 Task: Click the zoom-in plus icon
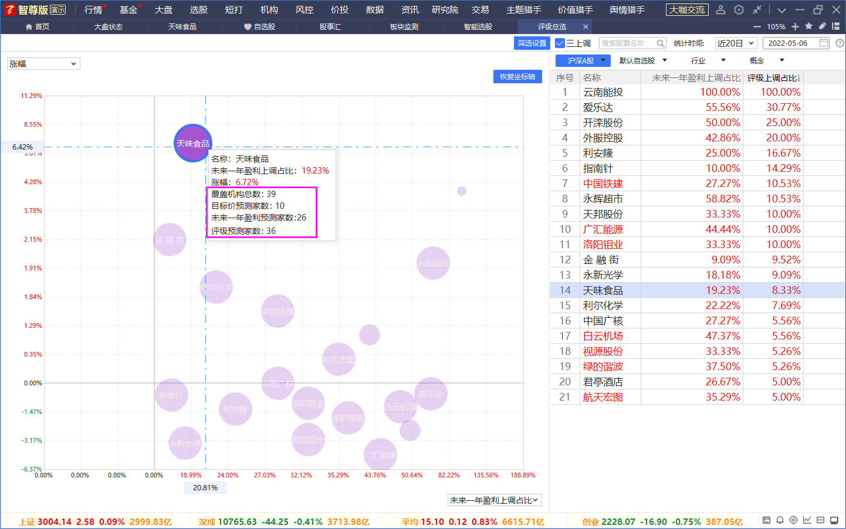pos(795,26)
